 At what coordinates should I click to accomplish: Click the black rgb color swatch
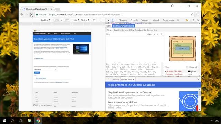click(189, 71)
